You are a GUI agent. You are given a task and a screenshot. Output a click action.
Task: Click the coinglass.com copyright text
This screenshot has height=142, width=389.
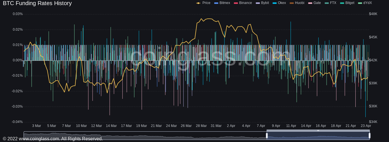(x=53, y=139)
